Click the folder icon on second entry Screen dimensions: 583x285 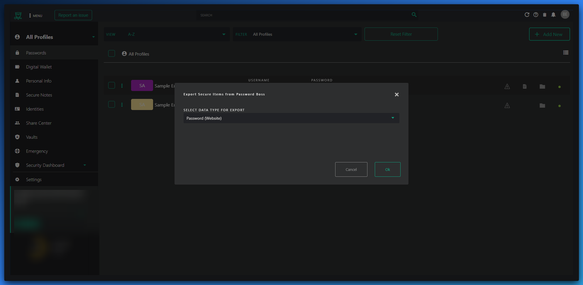tap(542, 106)
